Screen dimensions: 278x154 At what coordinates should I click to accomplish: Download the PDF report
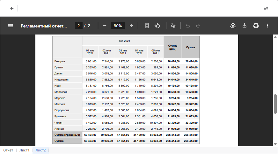(x=245, y=26)
